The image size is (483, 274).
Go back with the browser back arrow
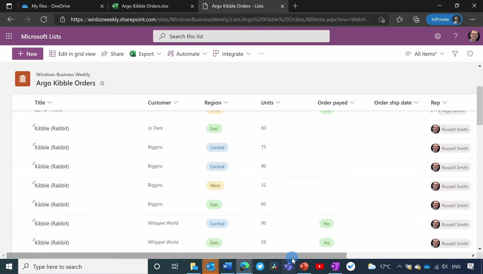tap(11, 19)
